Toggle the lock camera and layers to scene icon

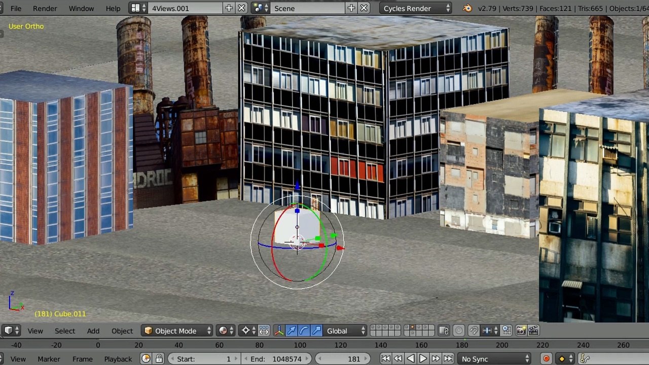(x=444, y=331)
